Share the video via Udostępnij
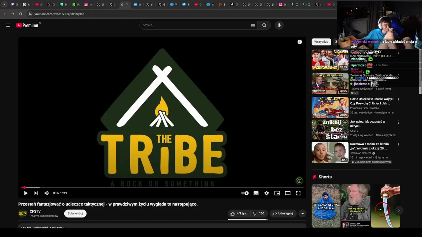The width and height of the screenshot is (422, 237). [x=283, y=213]
